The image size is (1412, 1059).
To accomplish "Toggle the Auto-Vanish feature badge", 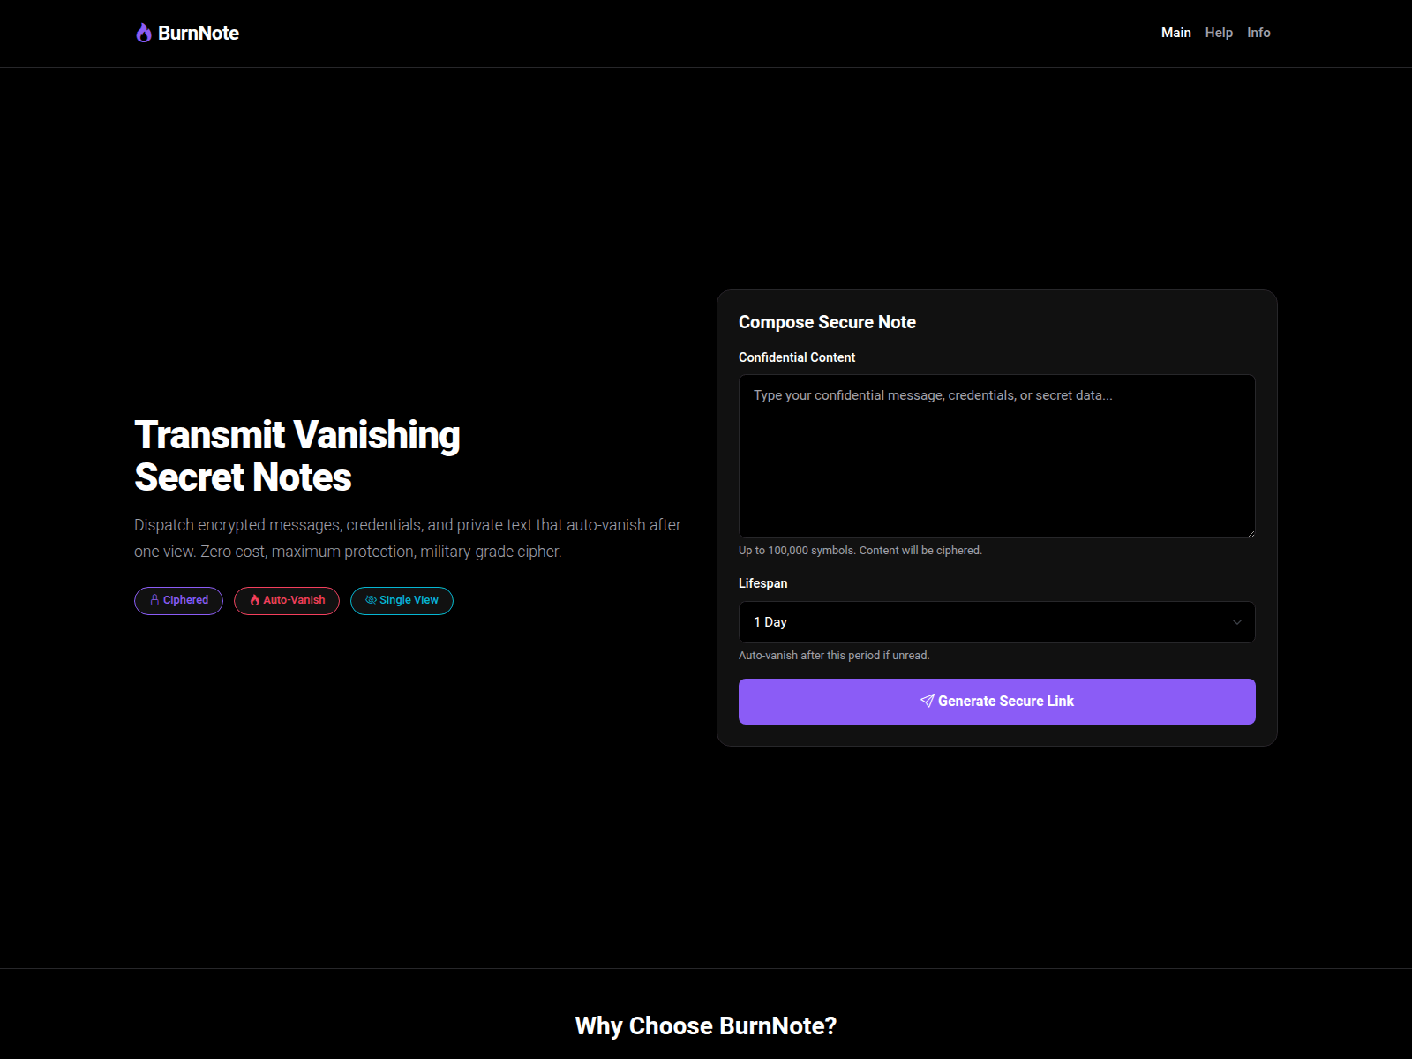I will tap(286, 600).
